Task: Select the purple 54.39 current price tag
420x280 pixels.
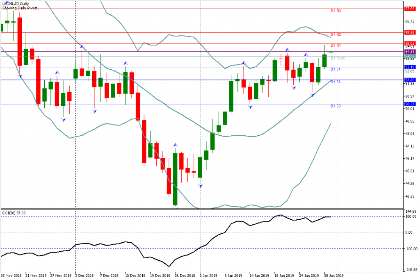Action: tap(409, 52)
